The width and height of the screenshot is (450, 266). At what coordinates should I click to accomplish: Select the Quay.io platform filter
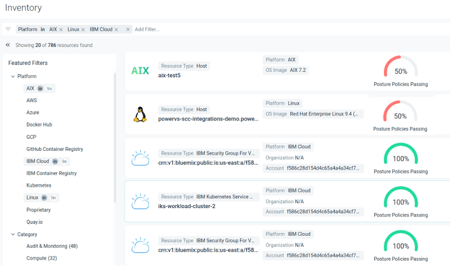[35, 222]
